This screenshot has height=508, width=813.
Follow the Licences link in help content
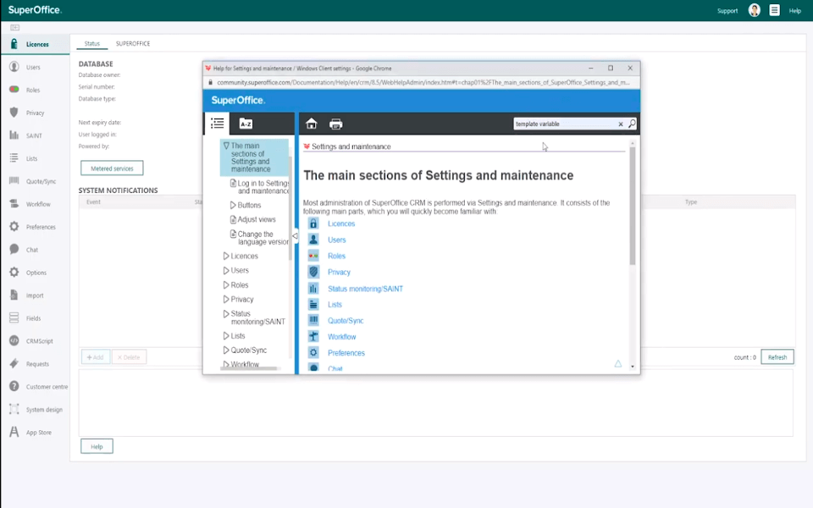[341, 224]
